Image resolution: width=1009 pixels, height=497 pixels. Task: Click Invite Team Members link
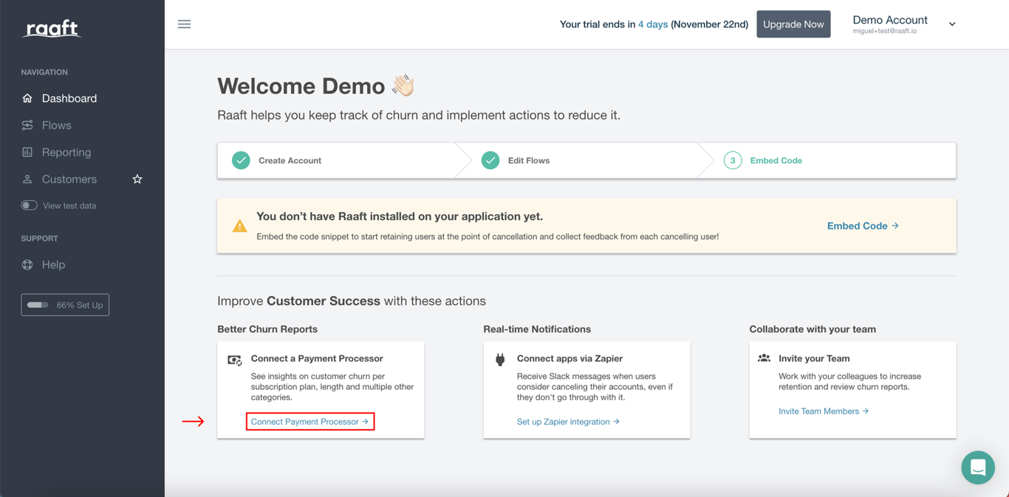click(824, 411)
